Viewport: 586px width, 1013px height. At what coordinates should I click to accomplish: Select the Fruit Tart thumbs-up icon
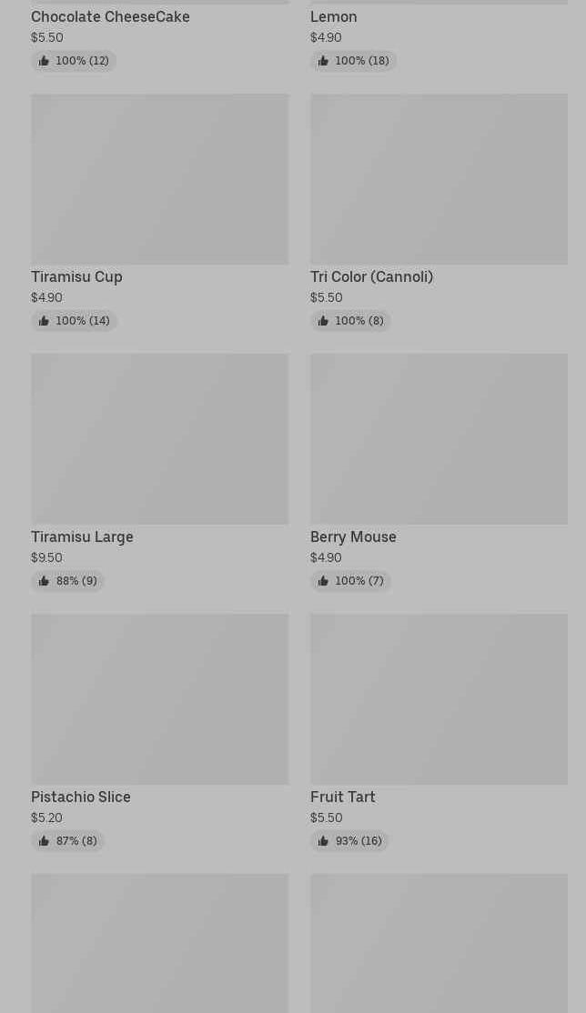323,841
